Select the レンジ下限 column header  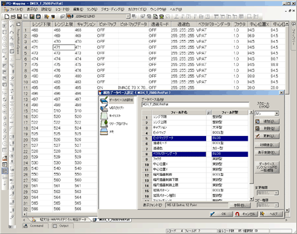42,24
